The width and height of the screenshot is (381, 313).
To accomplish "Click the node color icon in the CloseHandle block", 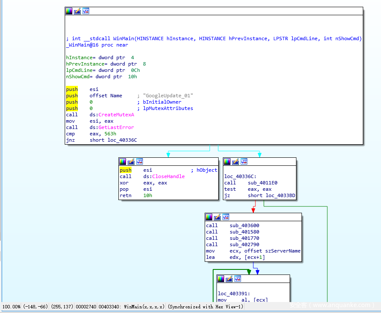I will [x=123, y=162].
